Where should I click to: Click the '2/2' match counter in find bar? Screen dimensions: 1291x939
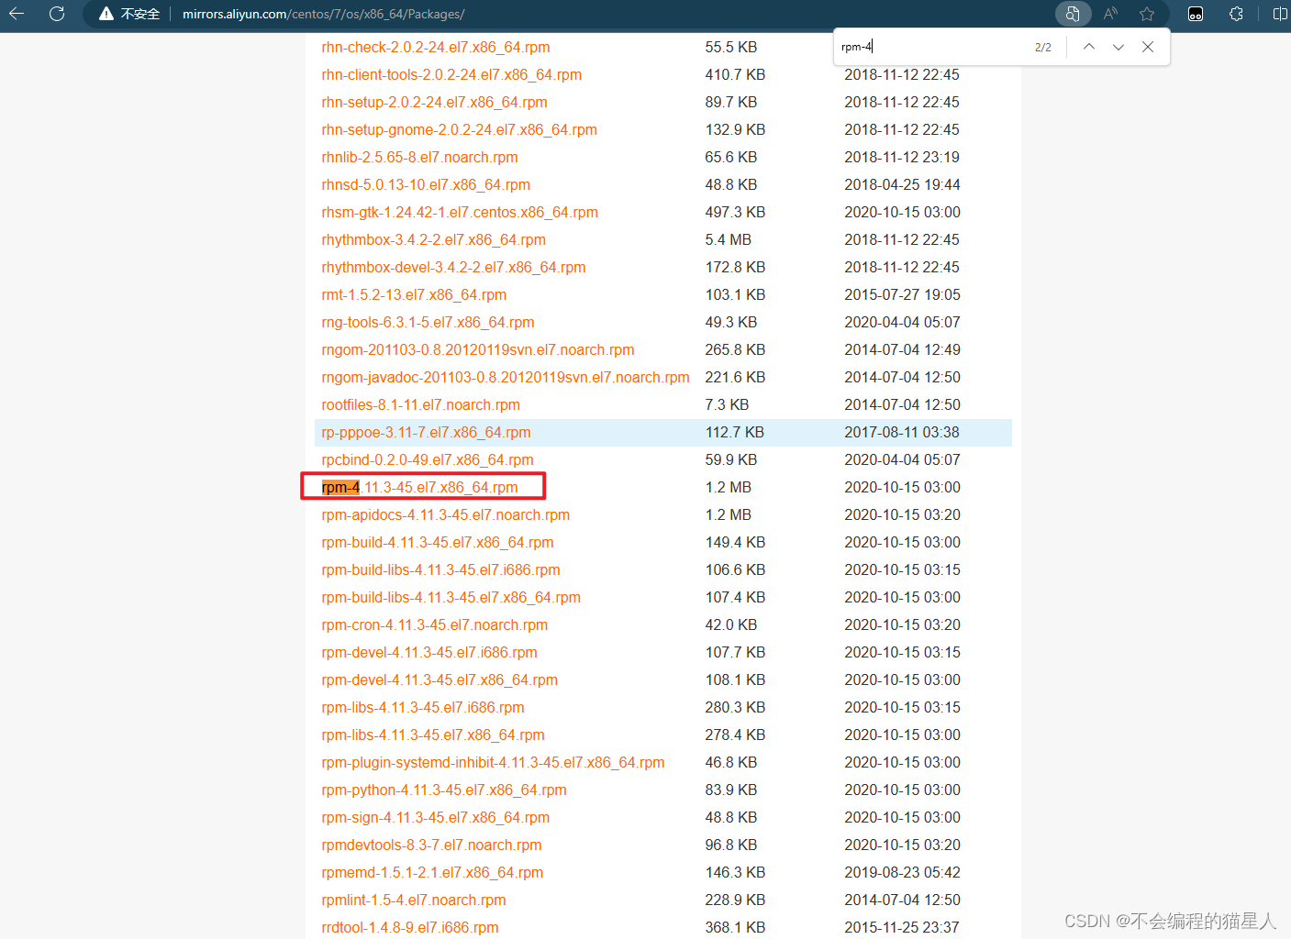(1043, 48)
